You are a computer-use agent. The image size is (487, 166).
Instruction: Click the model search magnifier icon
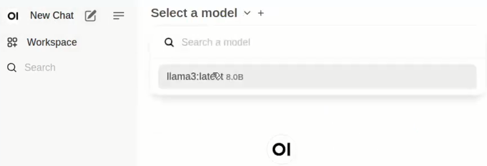(169, 42)
